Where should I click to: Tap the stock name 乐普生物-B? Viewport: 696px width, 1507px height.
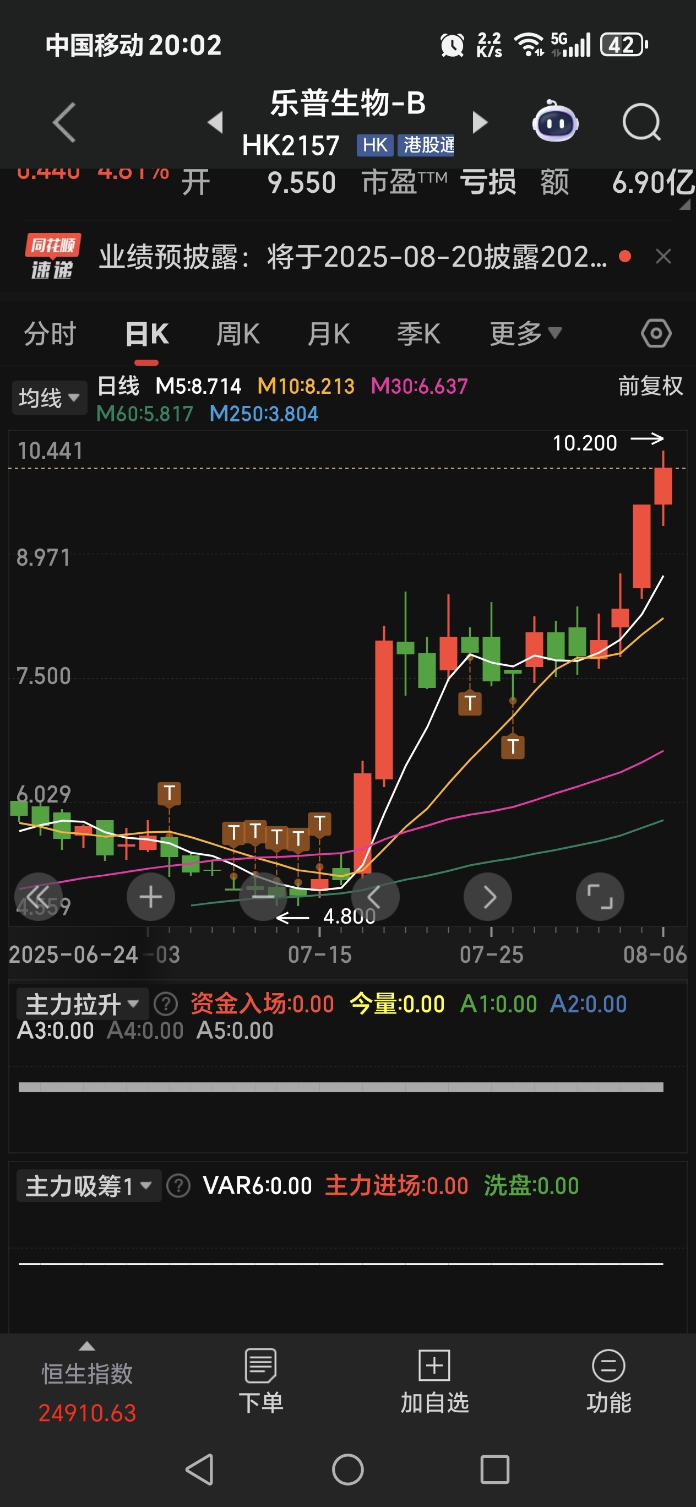pos(347,103)
